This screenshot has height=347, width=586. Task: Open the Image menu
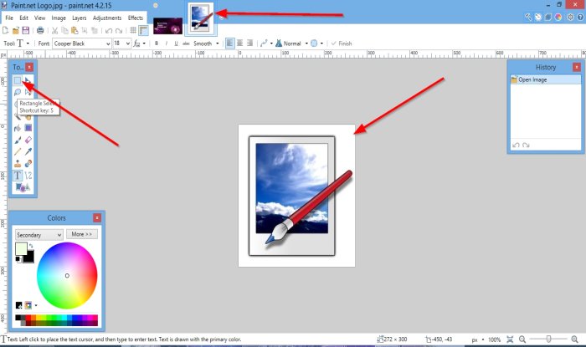59,18
